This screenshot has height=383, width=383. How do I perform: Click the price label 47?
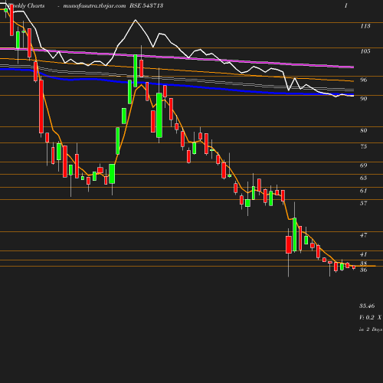pyautogui.click(x=363, y=235)
